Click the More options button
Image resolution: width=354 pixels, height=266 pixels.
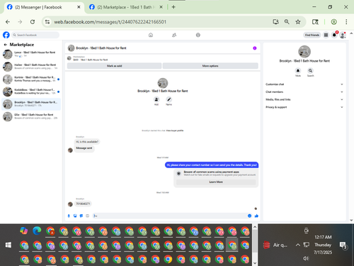(x=210, y=66)
